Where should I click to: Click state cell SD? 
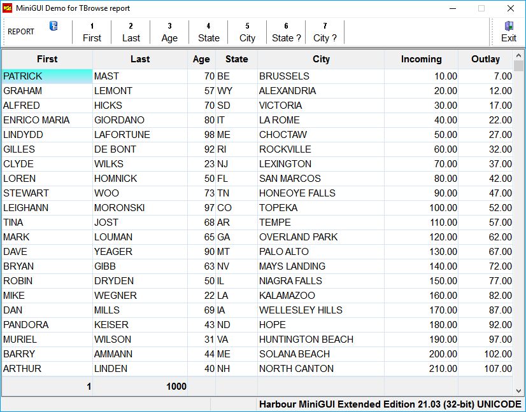point(236,106)
